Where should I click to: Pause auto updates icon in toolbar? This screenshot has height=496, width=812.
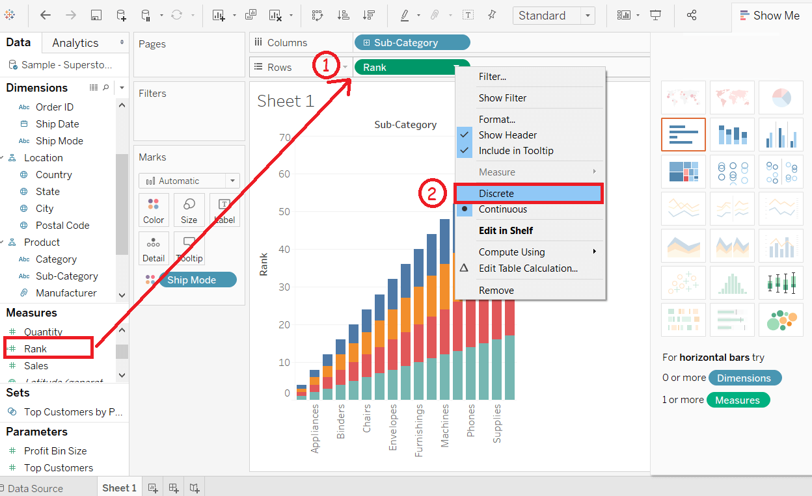(x=146, y=15)
